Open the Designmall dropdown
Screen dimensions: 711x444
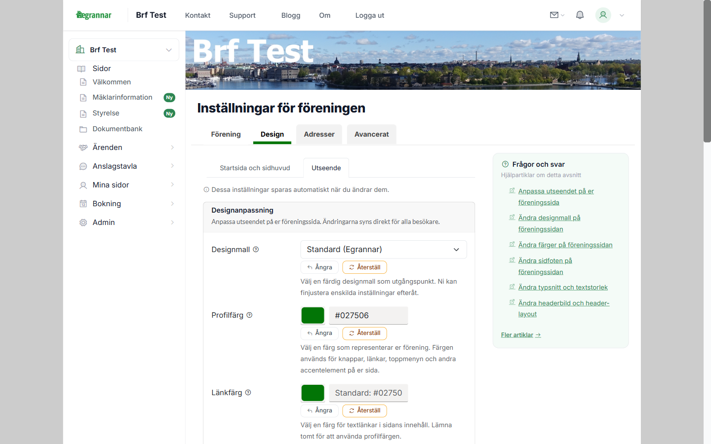coord(384,250)
